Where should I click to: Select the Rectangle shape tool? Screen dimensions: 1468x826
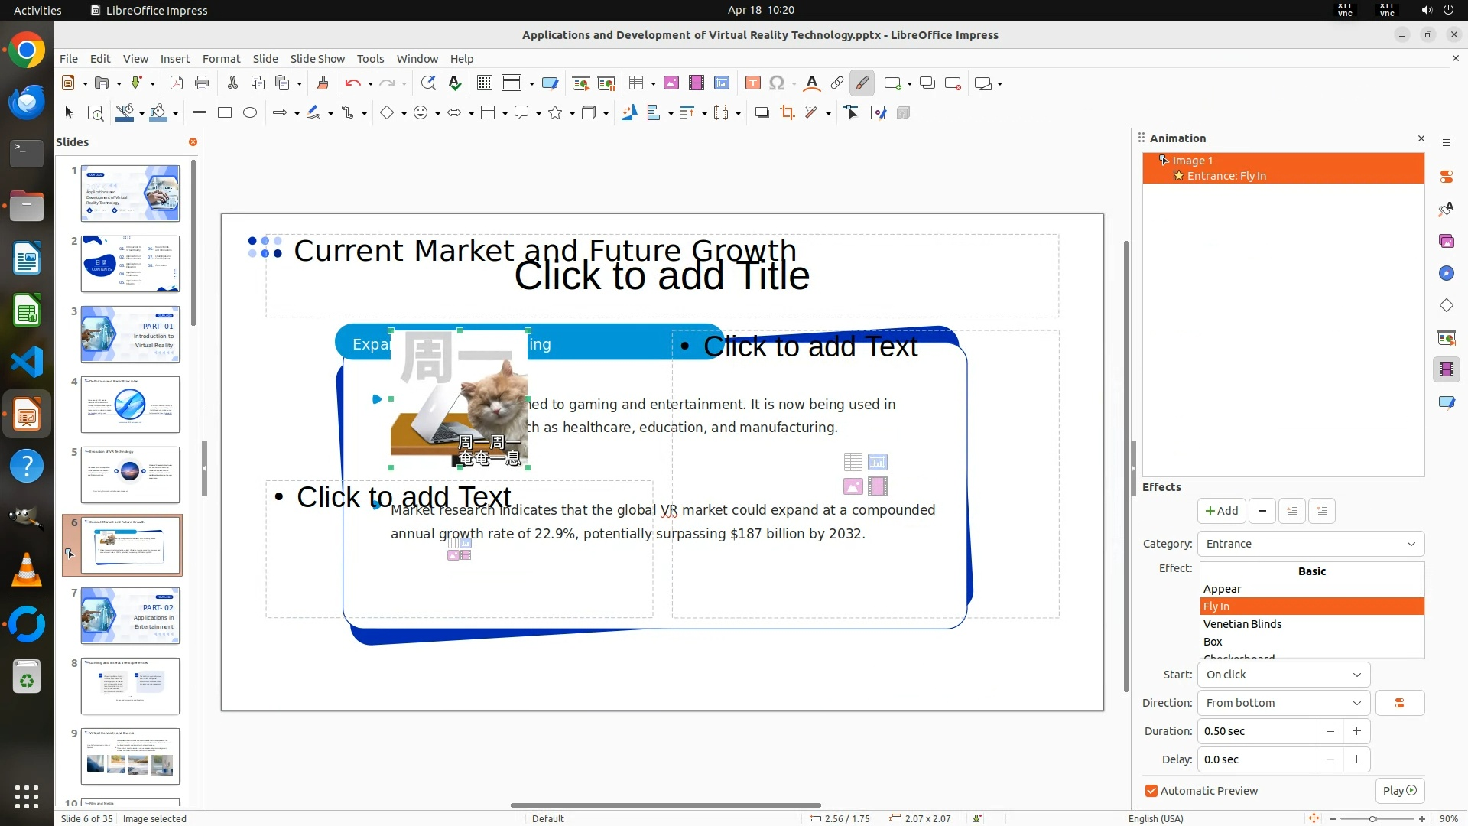click(225, 113)
